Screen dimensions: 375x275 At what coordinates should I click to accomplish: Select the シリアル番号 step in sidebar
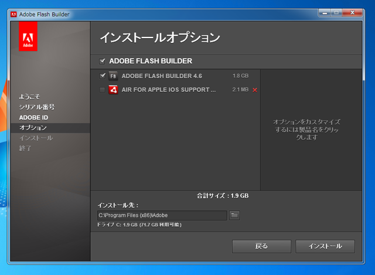click(37, 107)
